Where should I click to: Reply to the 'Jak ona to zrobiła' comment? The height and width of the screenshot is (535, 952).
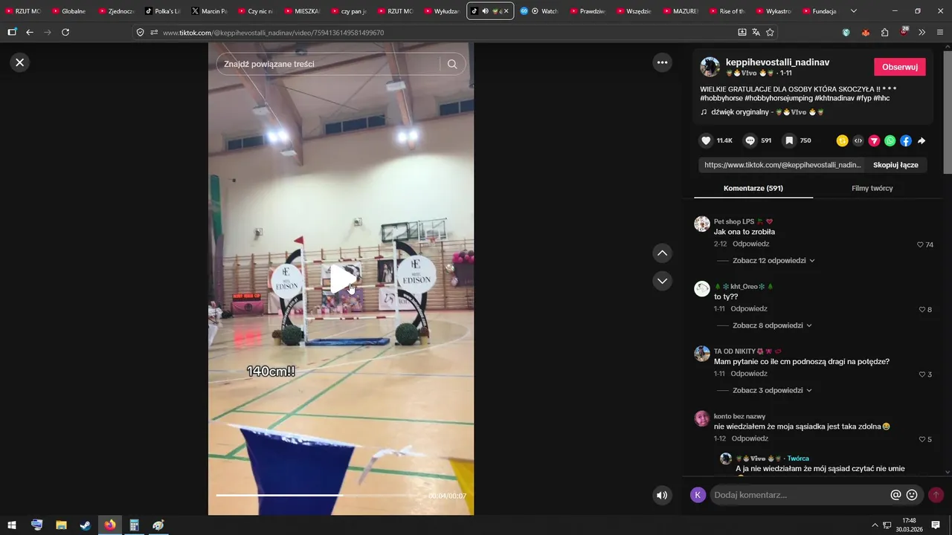(751, 244)
